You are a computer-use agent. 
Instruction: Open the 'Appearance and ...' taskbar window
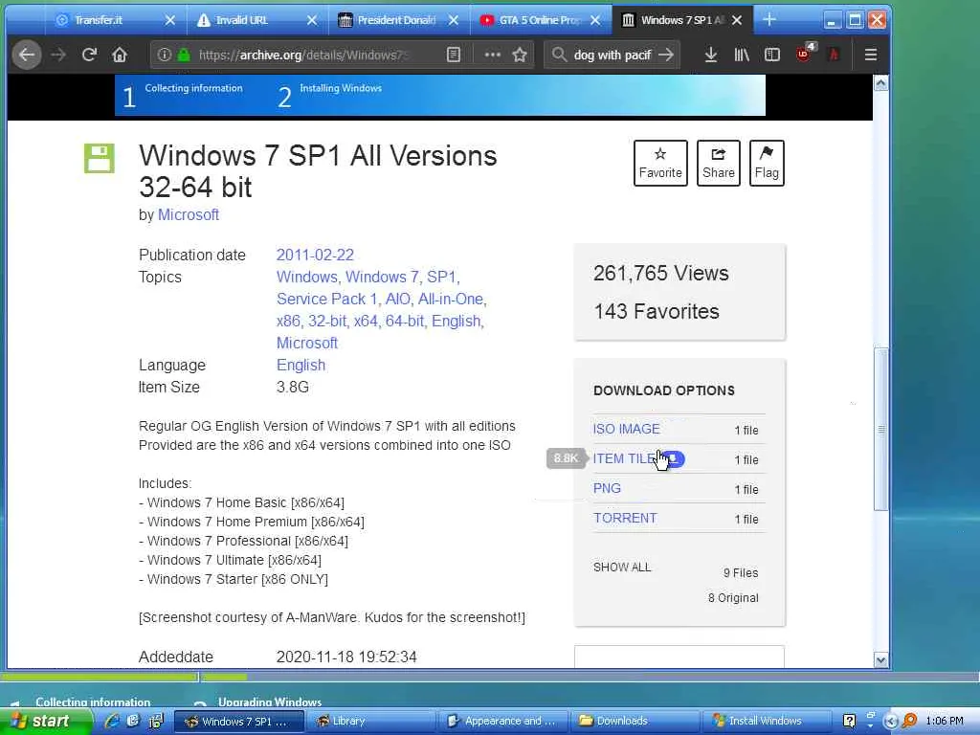pyautogui.click(x=502, y=721)
